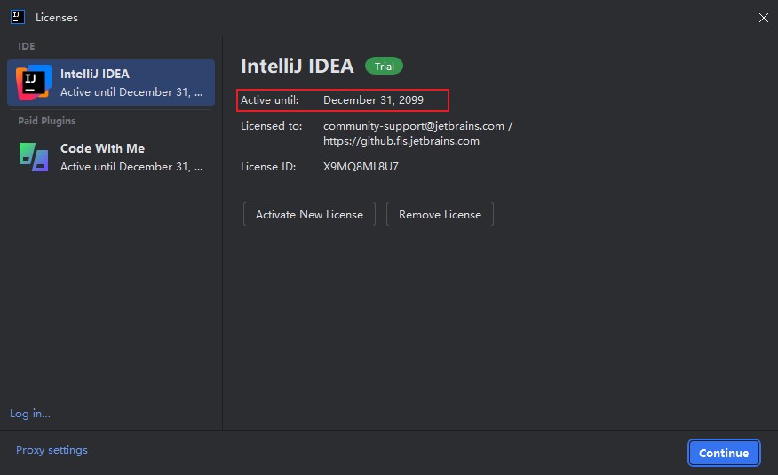The height and width of the screenshot is (475, 778).
Task: Click Code With Me's Active until subtitle
Action: [132, 166]
